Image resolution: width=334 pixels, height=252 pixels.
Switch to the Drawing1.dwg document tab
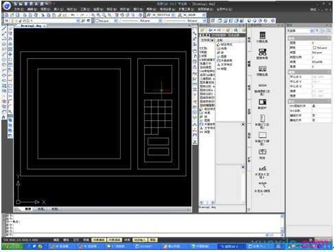click(31, 26)
